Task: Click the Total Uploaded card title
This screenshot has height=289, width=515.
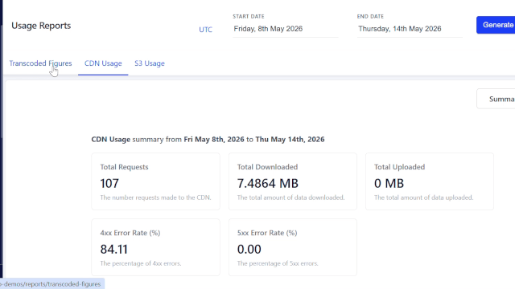Action: click(399, 167)
